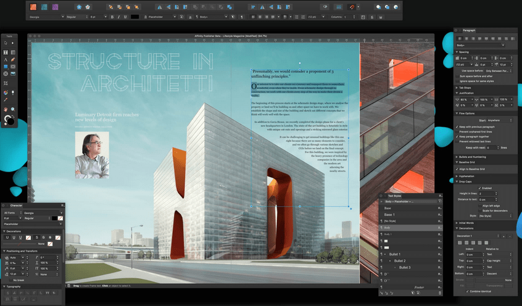Collapse the Justification section
This screenshot has height=306, width=522.
(x=457, y=93)
